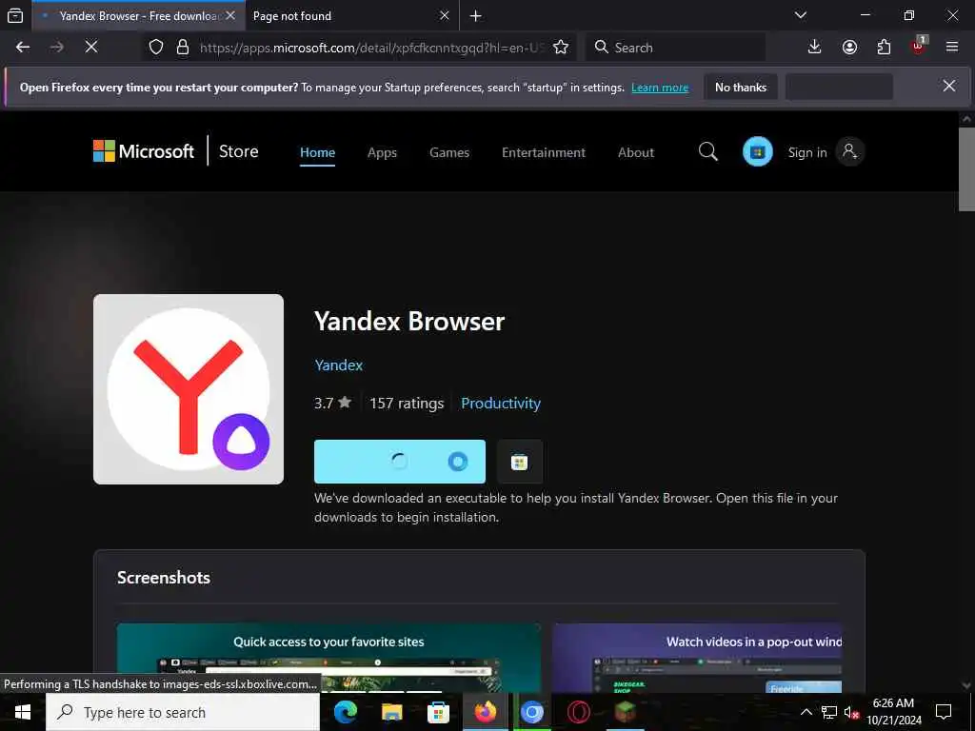Open the uBlock Origin extension icon

[919, 48]
